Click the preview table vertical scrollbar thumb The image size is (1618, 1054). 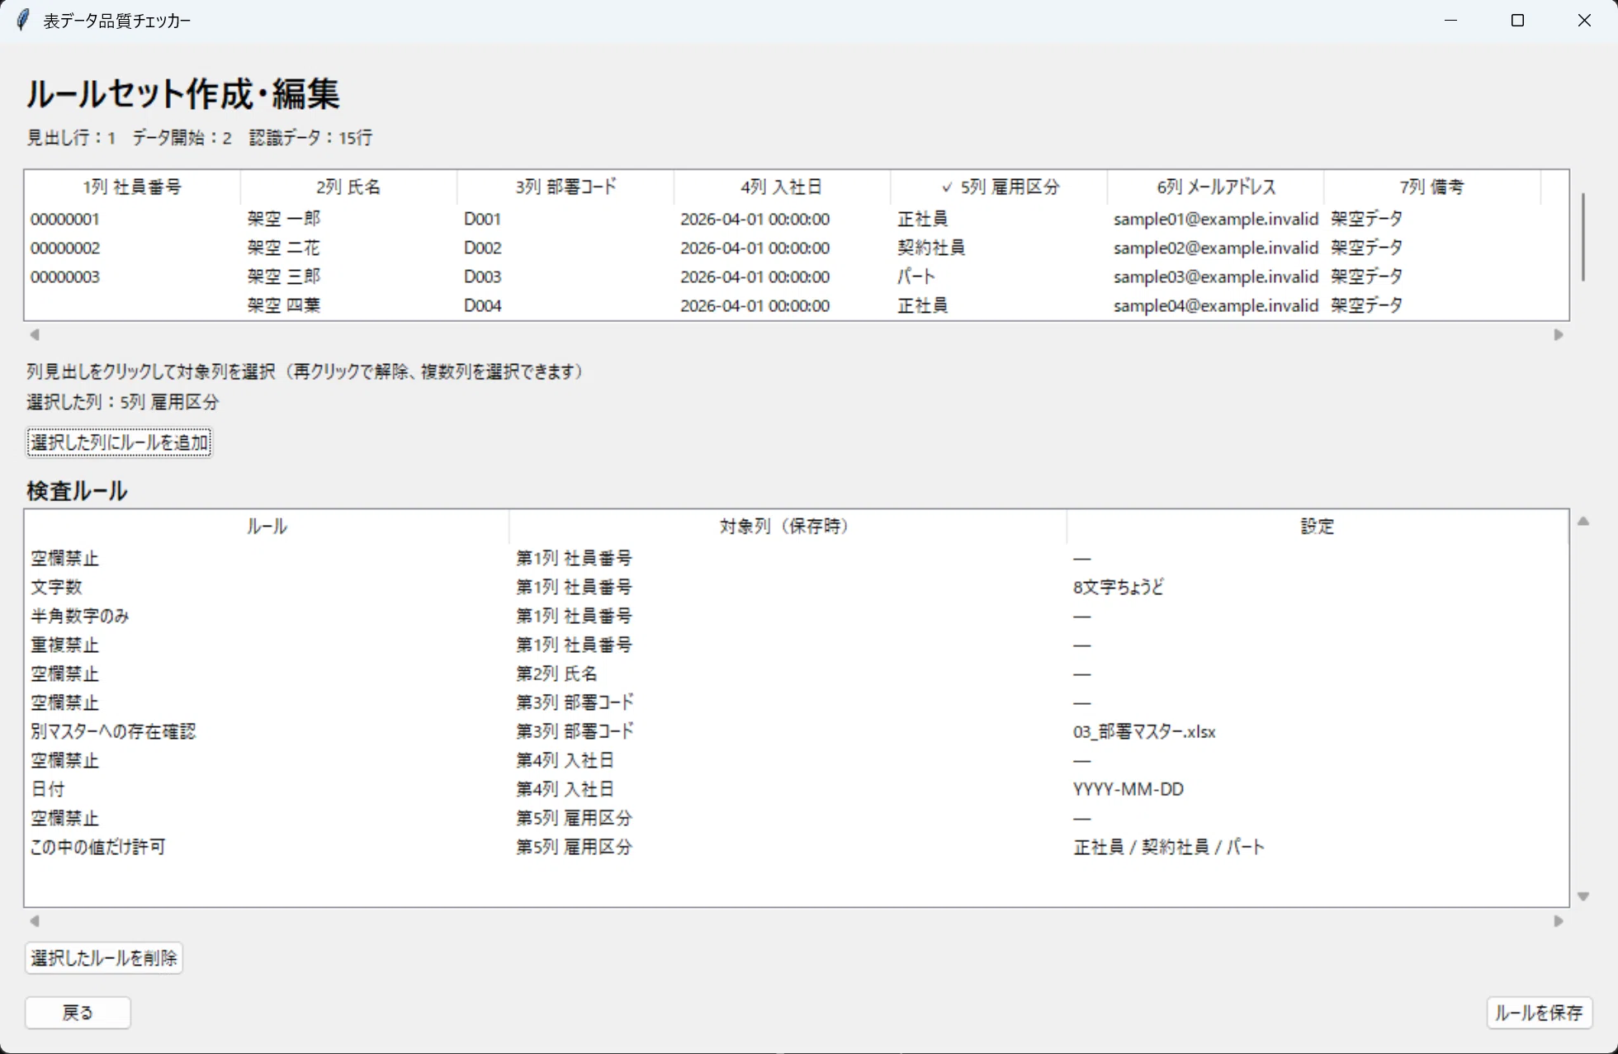pos(1583,237)
